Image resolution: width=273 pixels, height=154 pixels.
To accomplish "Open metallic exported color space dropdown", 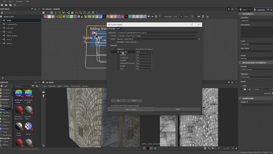I will [144, 60].
